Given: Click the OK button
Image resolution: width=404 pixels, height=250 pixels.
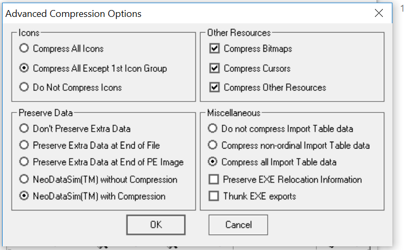Looking at the screenshot, I should [156, 225].
